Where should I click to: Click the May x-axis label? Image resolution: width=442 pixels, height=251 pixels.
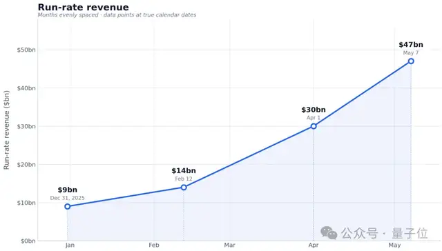coord(394,245)
